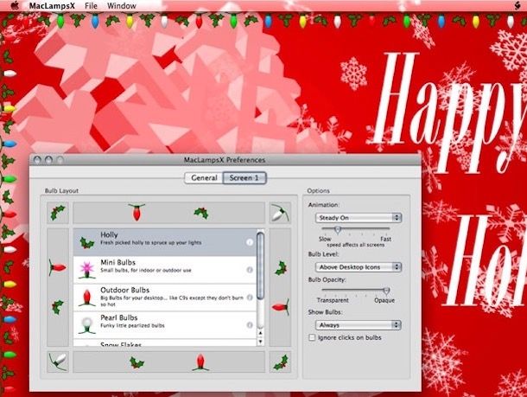Click the holly in the left layout strip

58,307
